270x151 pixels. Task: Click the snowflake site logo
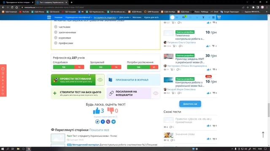[x=49, y=17]
